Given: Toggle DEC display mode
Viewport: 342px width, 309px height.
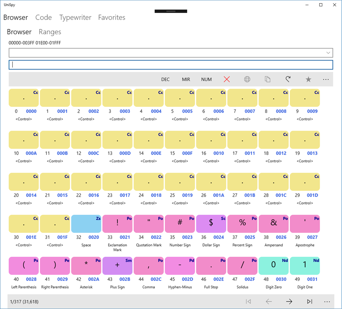Looking at the screenshot, I should pos(165,79).
